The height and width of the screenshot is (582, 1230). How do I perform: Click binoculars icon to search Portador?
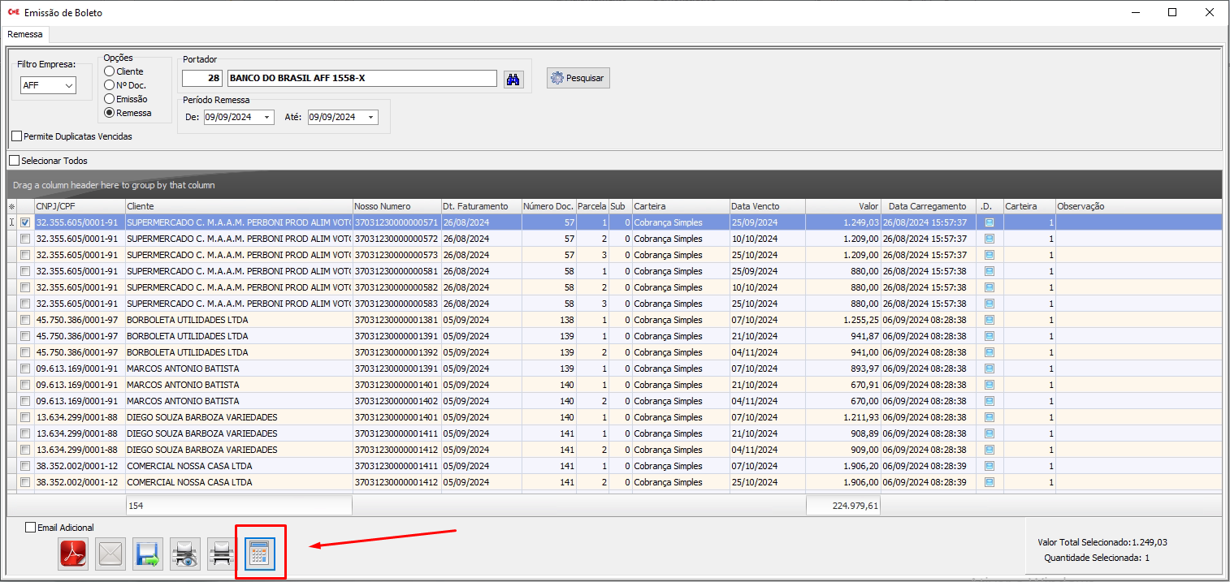[513, 79]
